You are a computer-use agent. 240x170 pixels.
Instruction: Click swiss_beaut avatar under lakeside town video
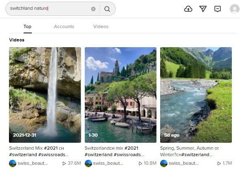point(88,163)
